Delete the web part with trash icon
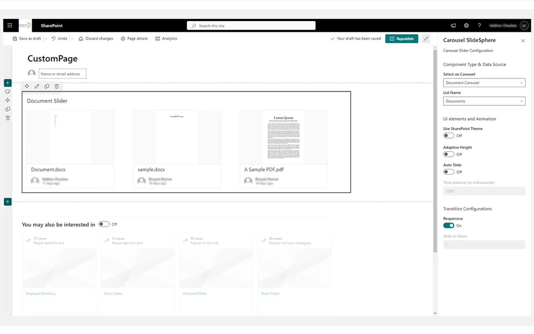 (x=57, y=86)
